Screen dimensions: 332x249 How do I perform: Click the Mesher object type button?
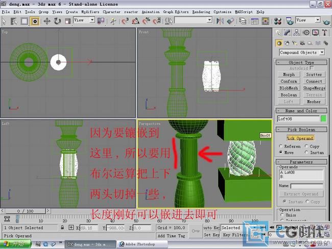pos(314,102)
